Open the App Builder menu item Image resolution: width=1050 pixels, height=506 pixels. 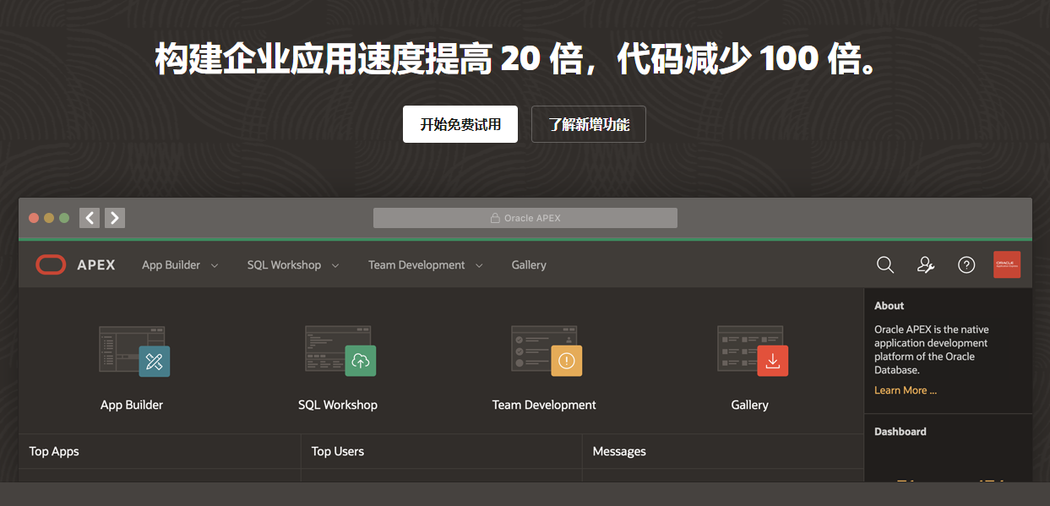coord(171,265)
